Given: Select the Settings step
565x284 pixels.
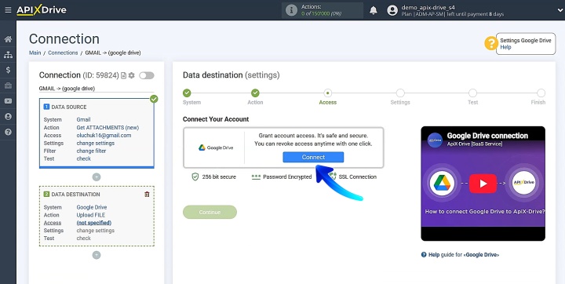Looking at the screenshot, I should [x=400, y=93].
